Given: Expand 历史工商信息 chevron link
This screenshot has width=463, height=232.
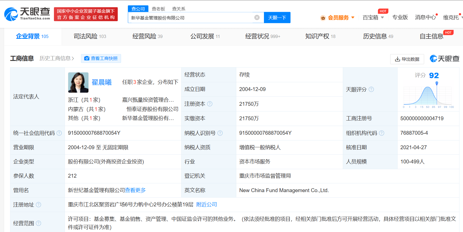Looking at the screenshot, I should (57, 58).
